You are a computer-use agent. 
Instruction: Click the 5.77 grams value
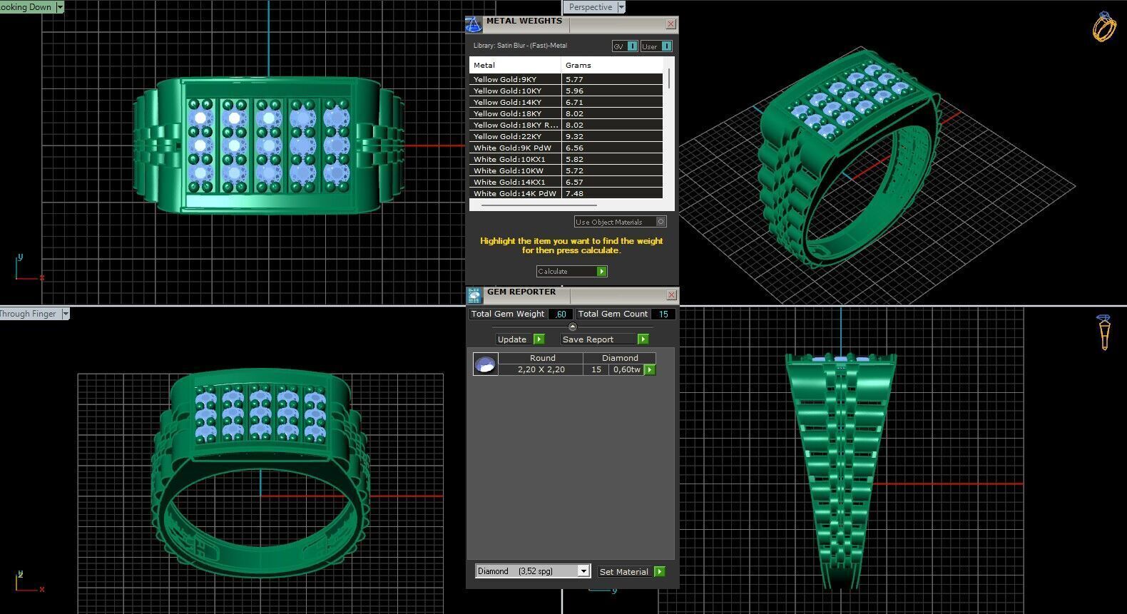(x=574, y=79)
